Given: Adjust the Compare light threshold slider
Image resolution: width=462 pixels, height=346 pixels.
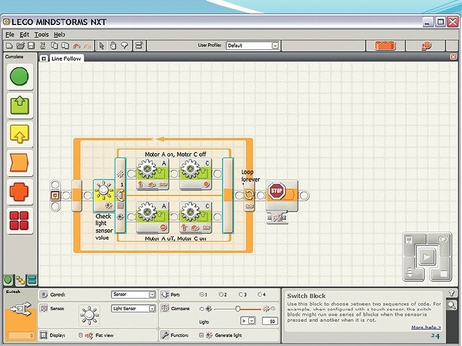Looking at the screenshot, I should (x=237, y=308).
